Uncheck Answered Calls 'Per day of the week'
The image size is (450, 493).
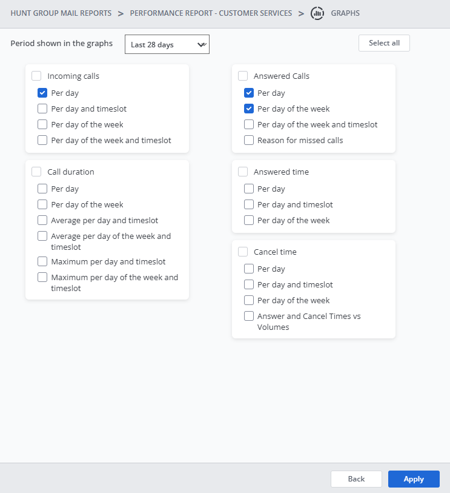point(249,109)
